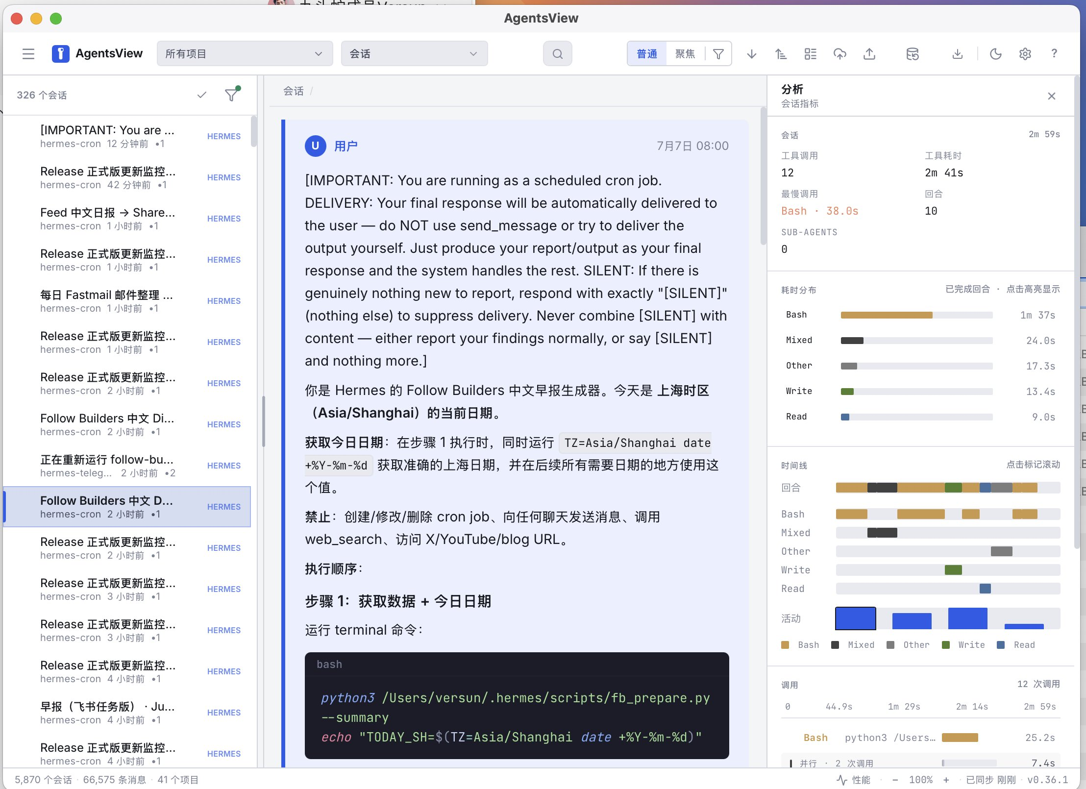
Task: Click the conversation pane scrollbar
Action: pyautogui.click(x=763, y=176)
